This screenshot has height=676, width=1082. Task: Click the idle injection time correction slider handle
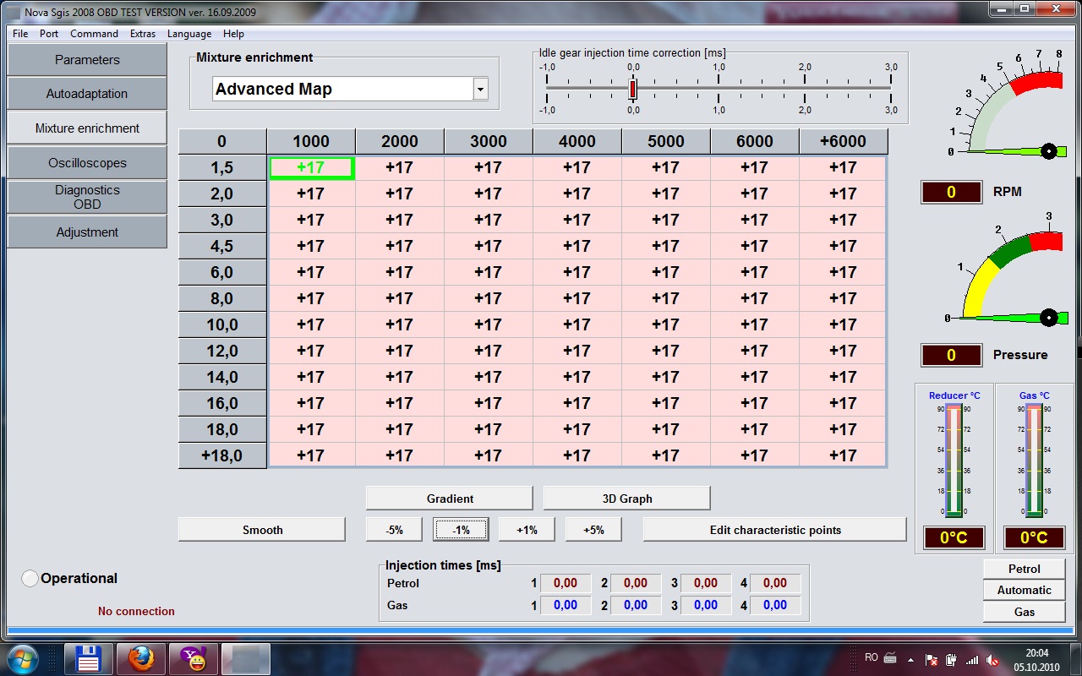click(x=632, y=89)
